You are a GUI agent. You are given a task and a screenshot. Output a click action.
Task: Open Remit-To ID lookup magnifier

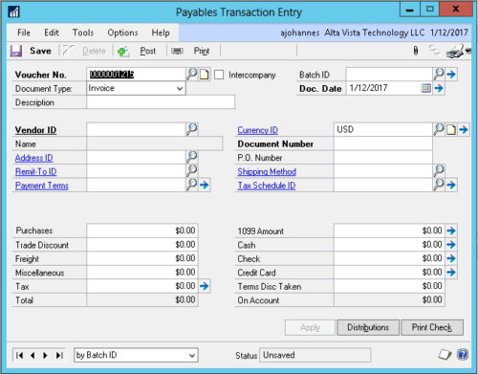pos(192,171)
